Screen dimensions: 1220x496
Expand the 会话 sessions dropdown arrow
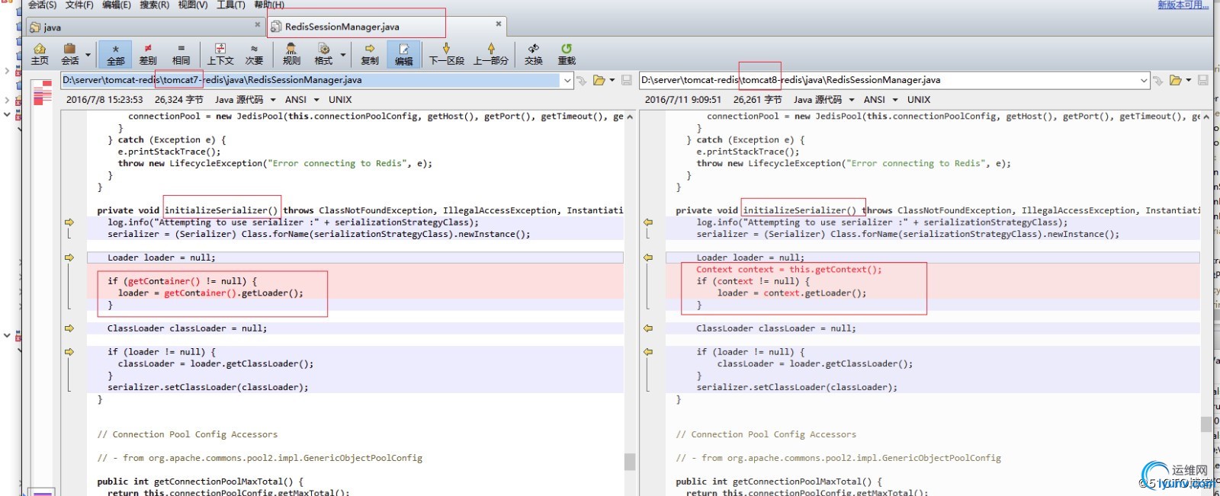pyautogui.click(x=88, y=55)
